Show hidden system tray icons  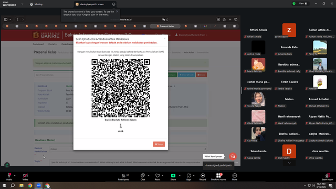click(304, 185)
